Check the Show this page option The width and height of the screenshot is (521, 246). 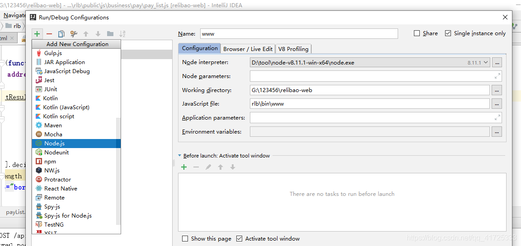(x=185, y=238)
